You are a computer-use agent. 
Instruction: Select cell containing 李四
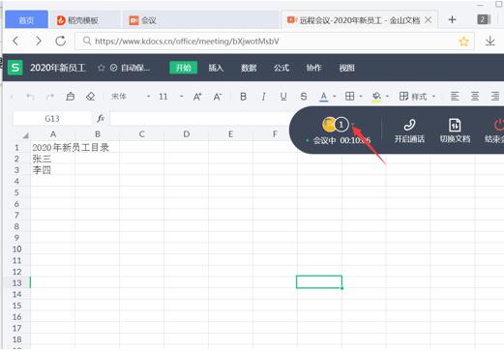(53, 170)
